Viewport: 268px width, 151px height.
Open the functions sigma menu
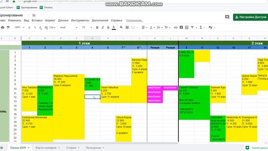pos(202,27)
